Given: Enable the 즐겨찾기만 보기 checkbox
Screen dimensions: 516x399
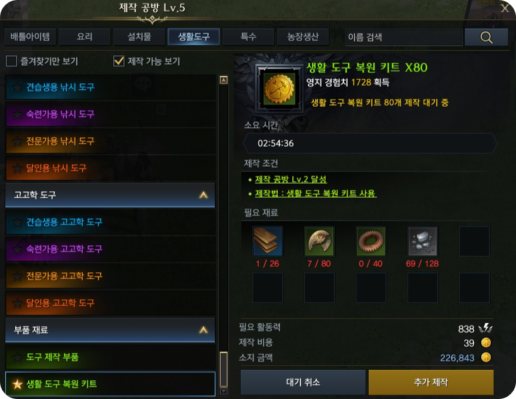Looking at the screenshot, I should (12, 61).
